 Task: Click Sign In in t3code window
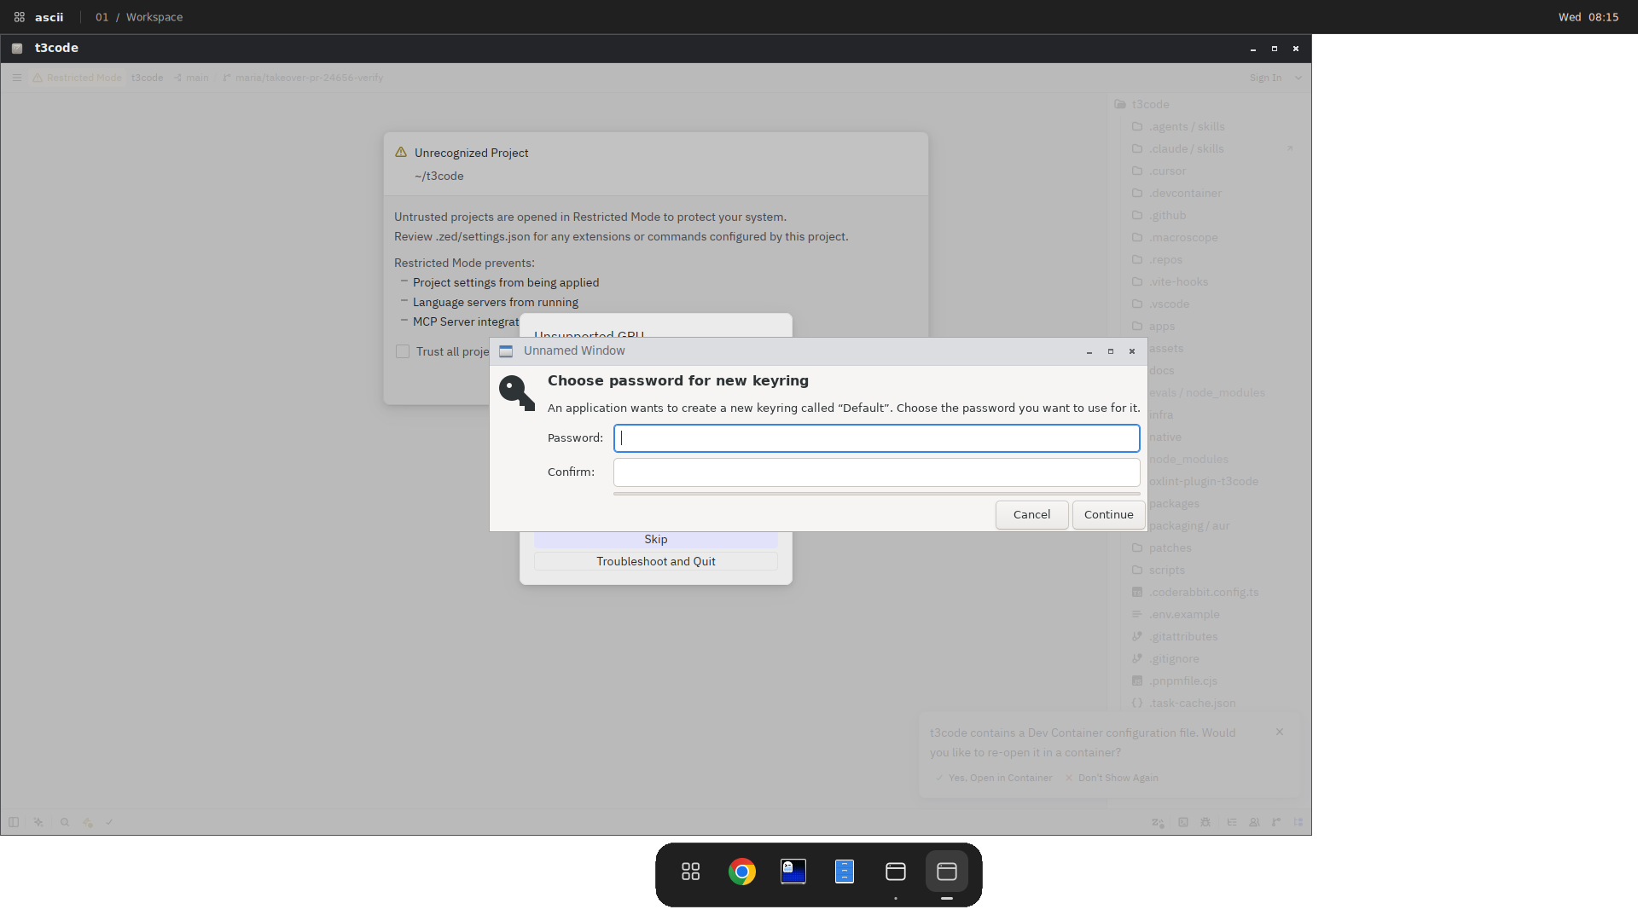click(1265, 78)
